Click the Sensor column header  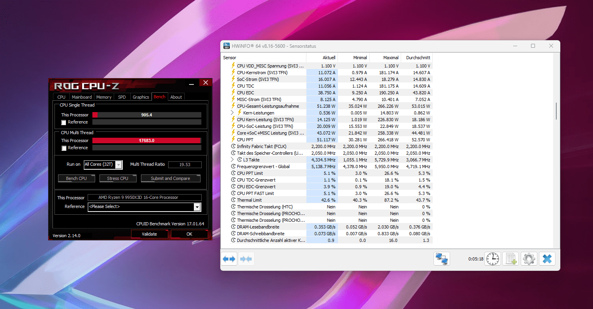(264, 58)
